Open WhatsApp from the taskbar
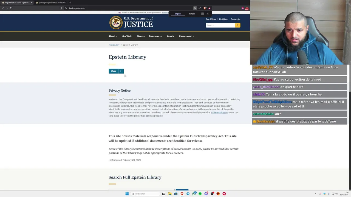 (194, 194)
